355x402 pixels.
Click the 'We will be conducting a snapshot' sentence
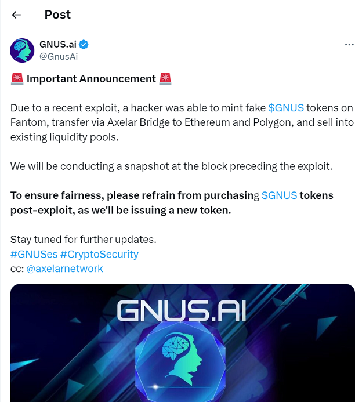pyautogui.click(x=171, y=166)
